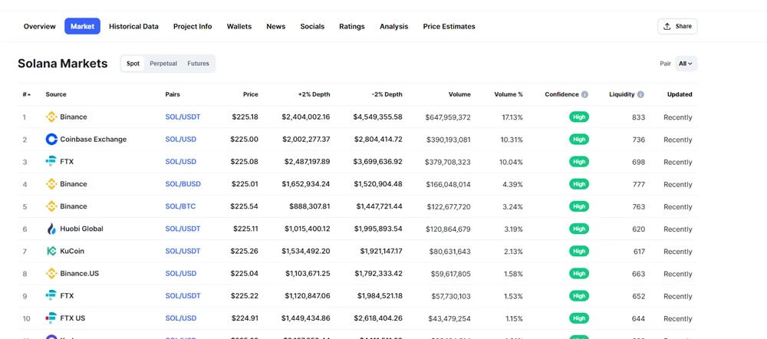767x339 pixels.
Task: Click the KuCoin logo icon
Action: pos(51,251)
